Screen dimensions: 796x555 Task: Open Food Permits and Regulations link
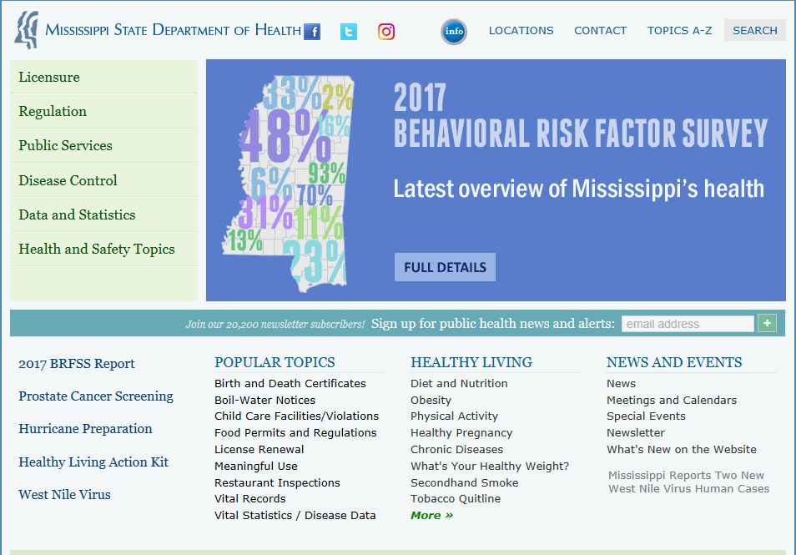[x=295, y=432]
